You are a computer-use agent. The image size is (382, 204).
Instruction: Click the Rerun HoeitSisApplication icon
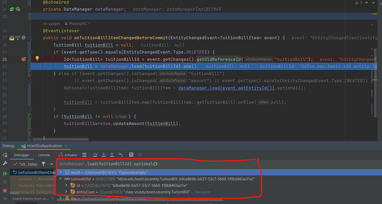click(5, 155)
